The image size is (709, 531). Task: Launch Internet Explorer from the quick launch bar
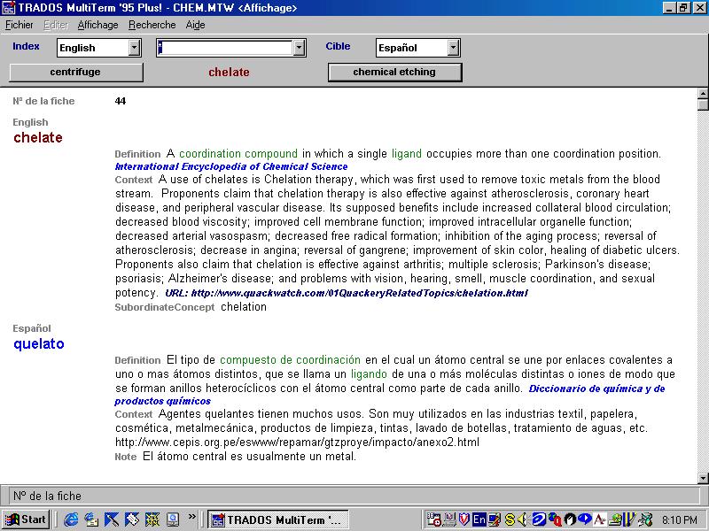[x=71, y=519]
